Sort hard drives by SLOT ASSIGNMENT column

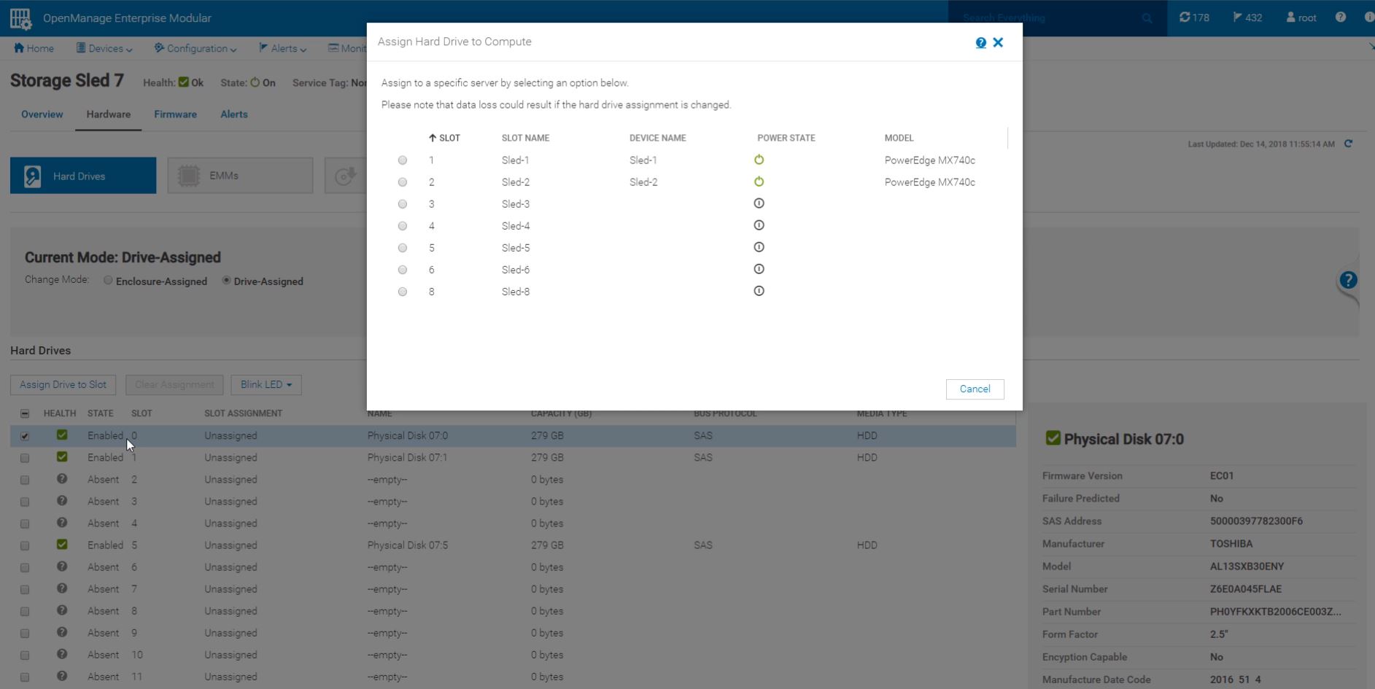[243, 413]
